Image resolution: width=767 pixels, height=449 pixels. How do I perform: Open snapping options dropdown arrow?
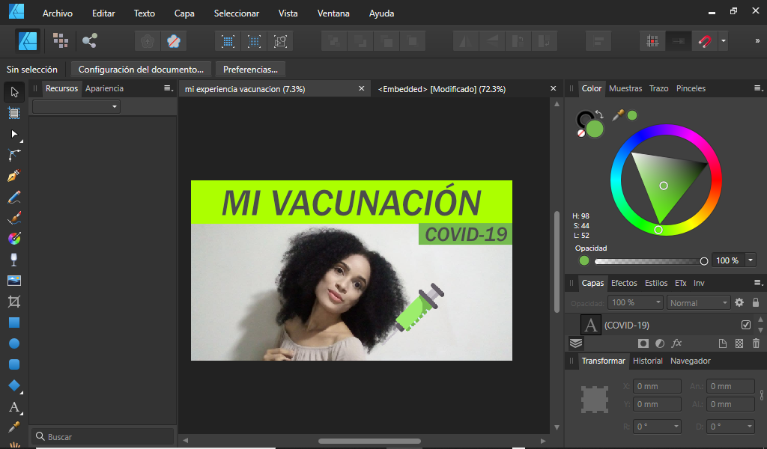tap(723, 41)
